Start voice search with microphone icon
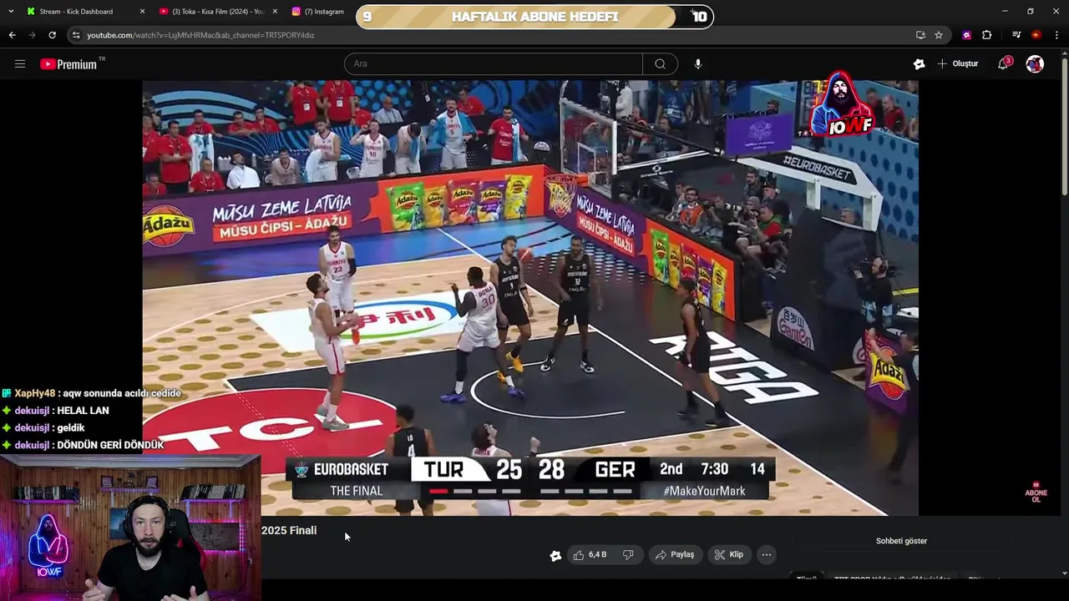Screen dimensions: 1069x601 698,64
